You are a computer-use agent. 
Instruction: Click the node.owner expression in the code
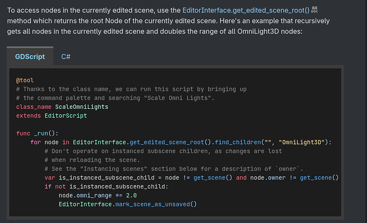click(268, 178)
